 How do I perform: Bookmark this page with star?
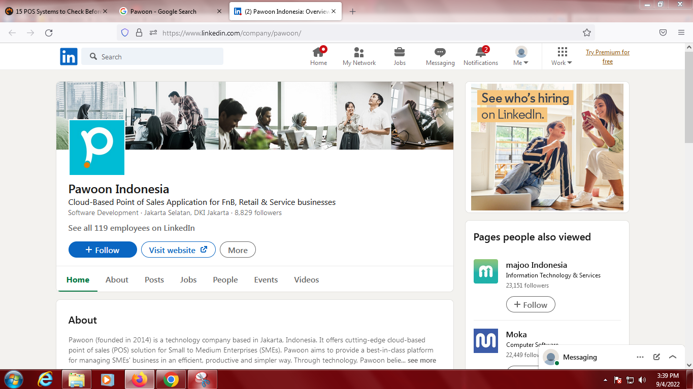(x=587, y=32)
